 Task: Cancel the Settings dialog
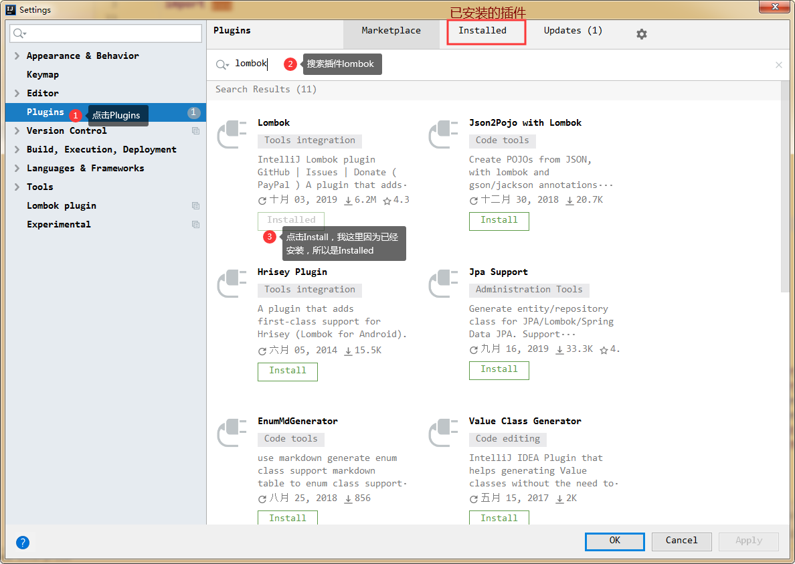(x=681, y=541)
